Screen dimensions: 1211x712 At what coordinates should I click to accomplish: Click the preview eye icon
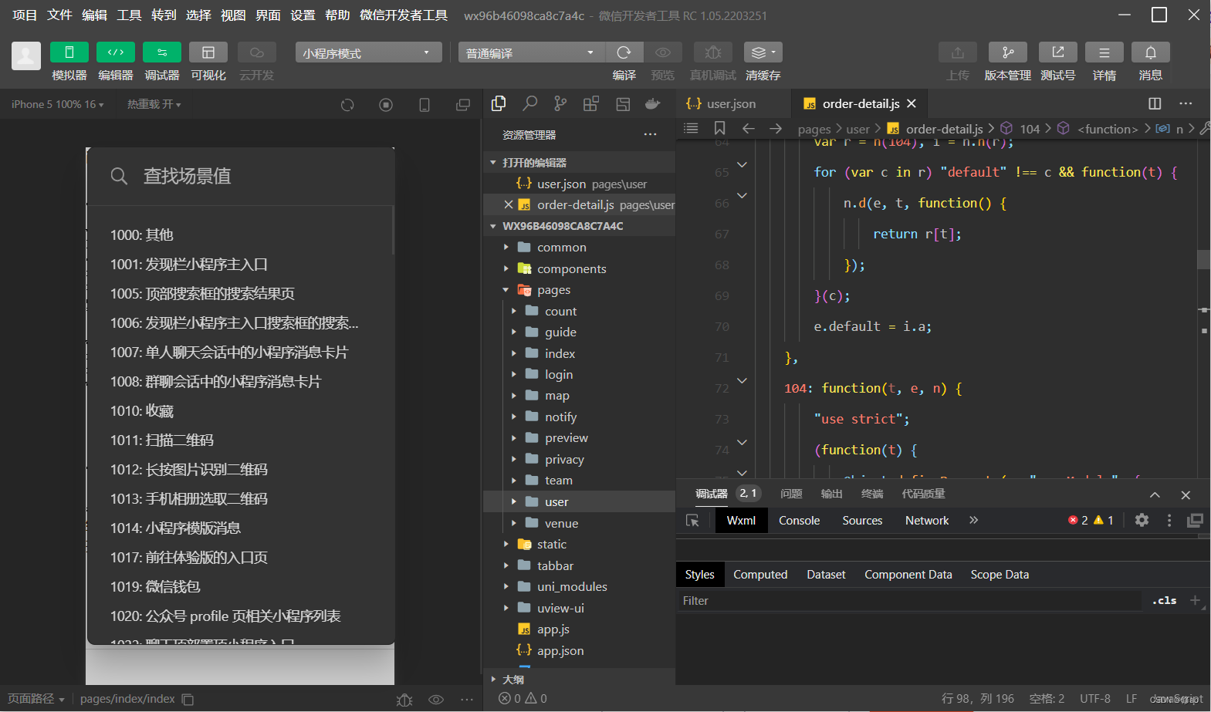662,52
